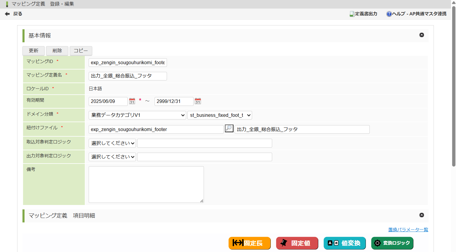Open 定義書出力 document export

point(363,14)
